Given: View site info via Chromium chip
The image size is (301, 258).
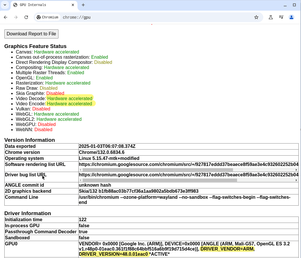Looking at the screenshot, I should pos(48,17).
